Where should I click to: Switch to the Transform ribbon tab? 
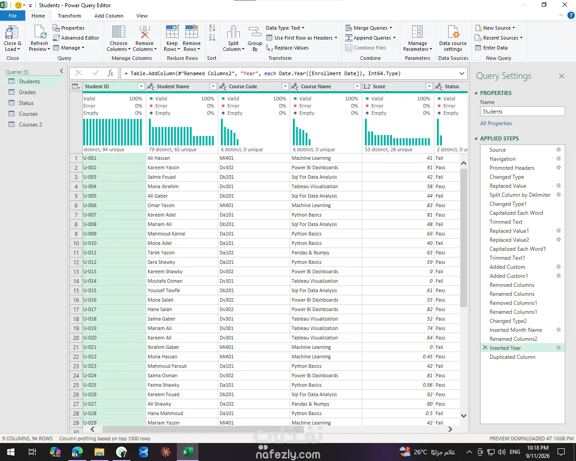[69, 16]
